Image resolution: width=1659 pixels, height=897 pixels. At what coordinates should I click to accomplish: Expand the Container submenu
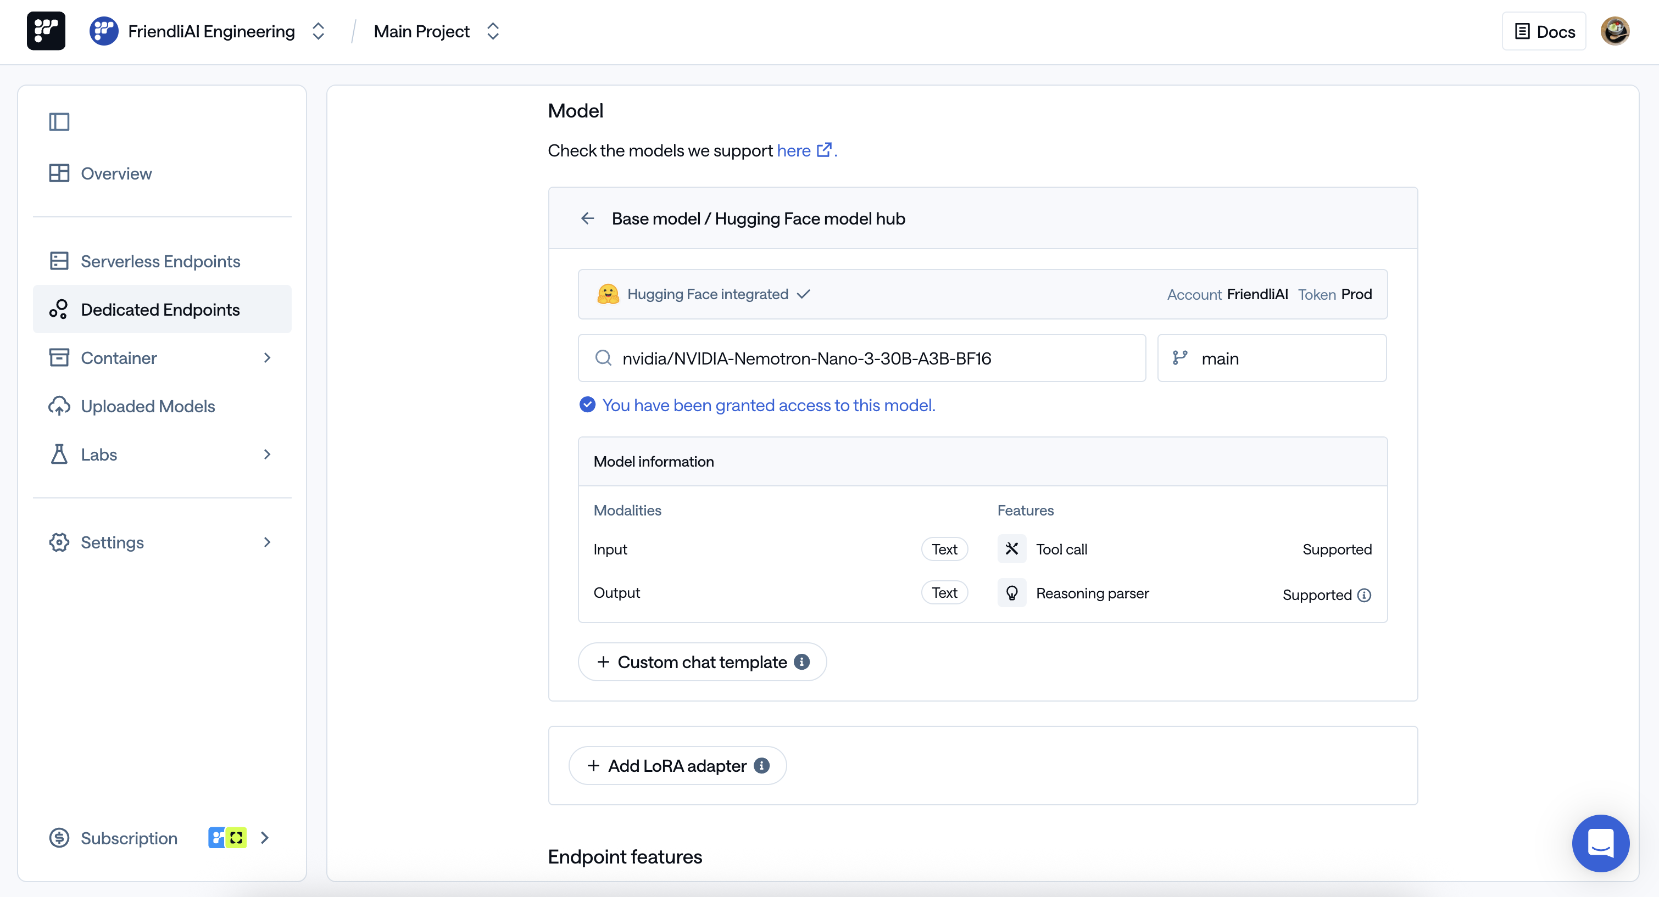(266, 358)
